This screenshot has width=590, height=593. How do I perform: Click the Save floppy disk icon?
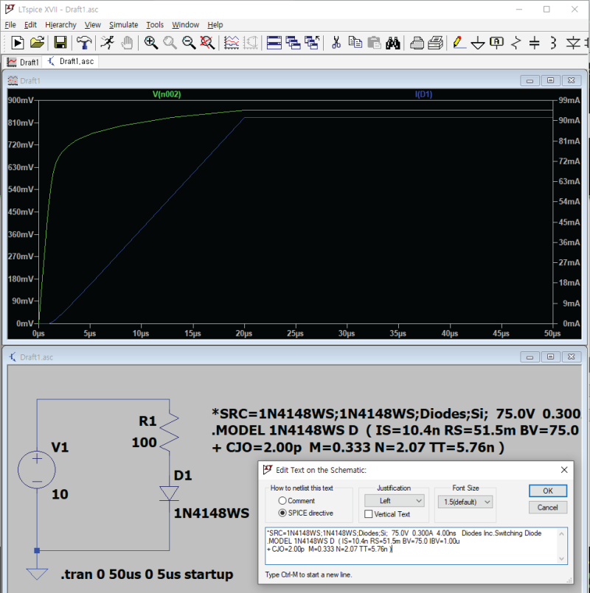pyautogui.click(x=60, y=43)
